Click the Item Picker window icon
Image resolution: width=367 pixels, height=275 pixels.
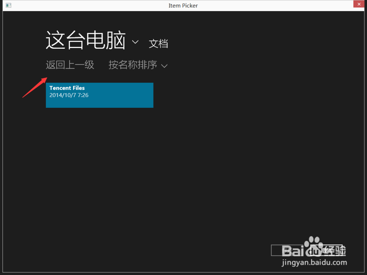click(x=8, y=5)
